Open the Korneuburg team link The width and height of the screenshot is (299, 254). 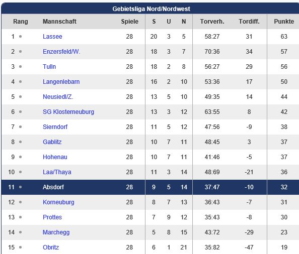[x=58, y=202]
